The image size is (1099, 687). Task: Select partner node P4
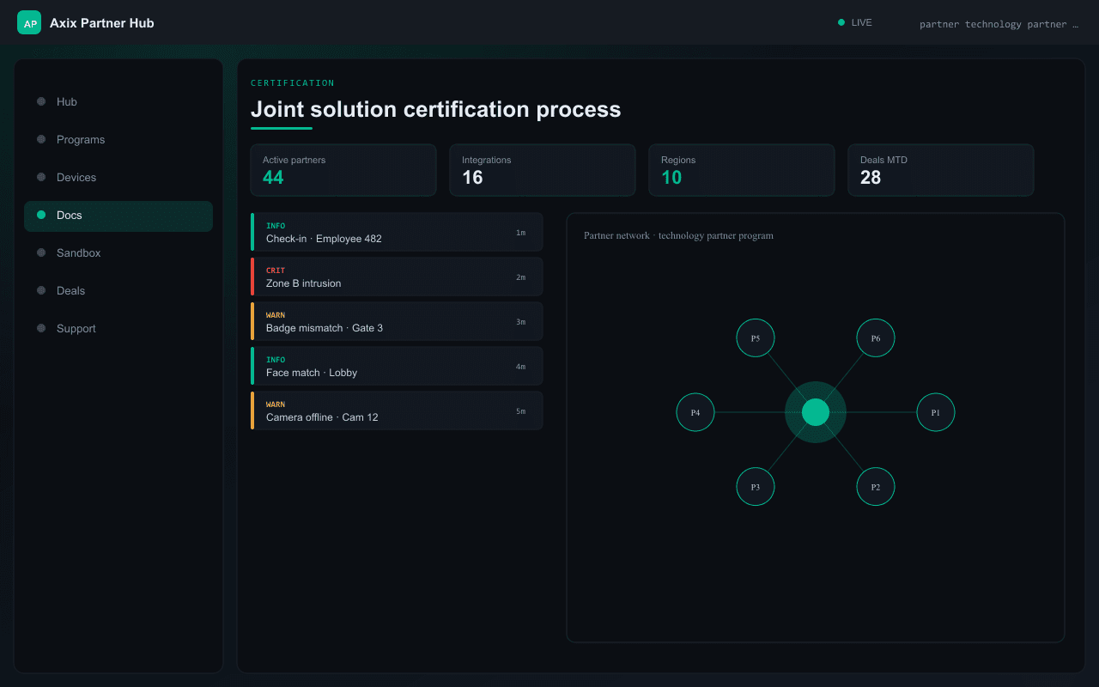(695, 412)
